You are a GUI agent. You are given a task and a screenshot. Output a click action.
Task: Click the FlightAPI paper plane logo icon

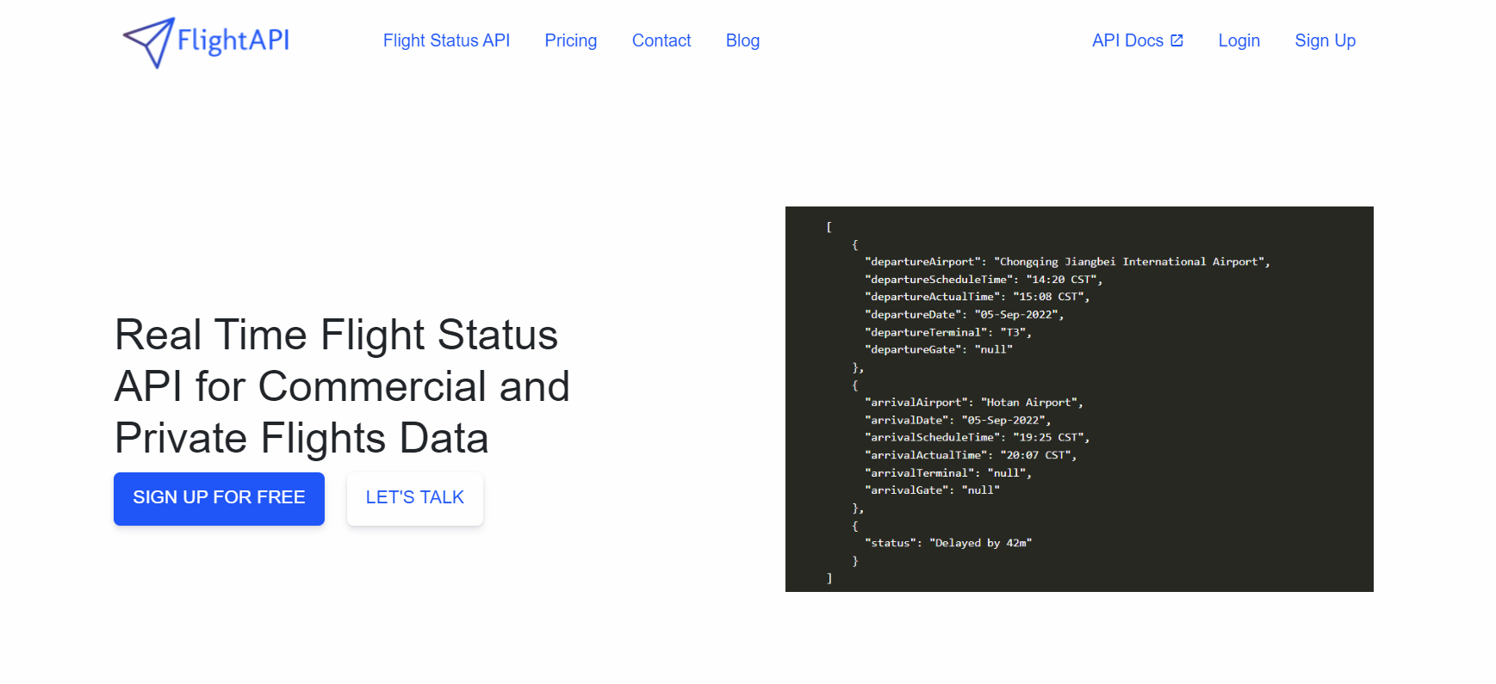tap(148, 42)
